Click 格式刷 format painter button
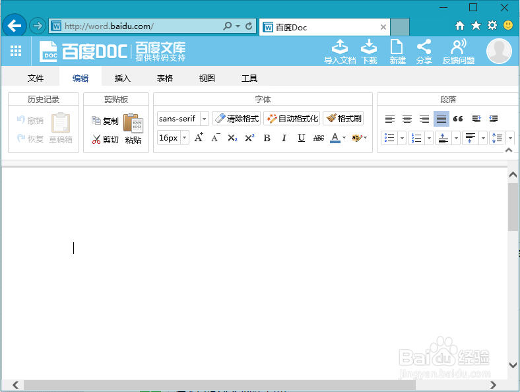This screenshot has height=392, width=520. (343, 118)
